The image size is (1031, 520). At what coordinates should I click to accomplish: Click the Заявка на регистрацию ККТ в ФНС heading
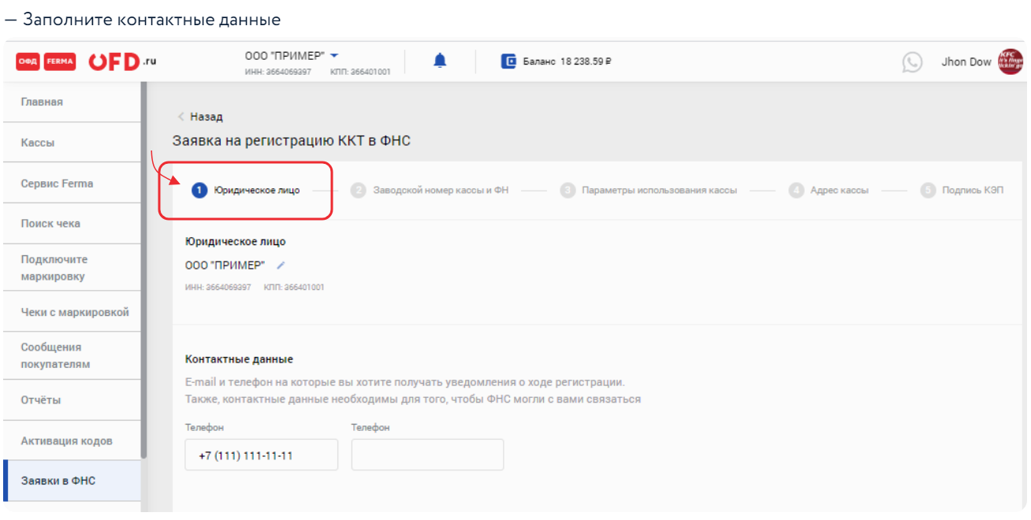[292, 141]
